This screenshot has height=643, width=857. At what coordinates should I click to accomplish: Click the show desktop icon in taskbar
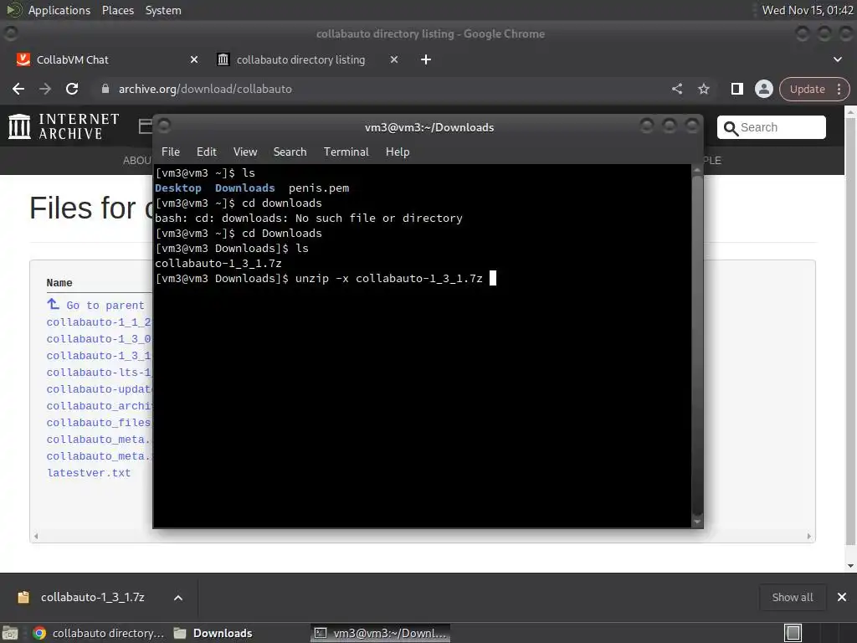(x=10, y=633)
